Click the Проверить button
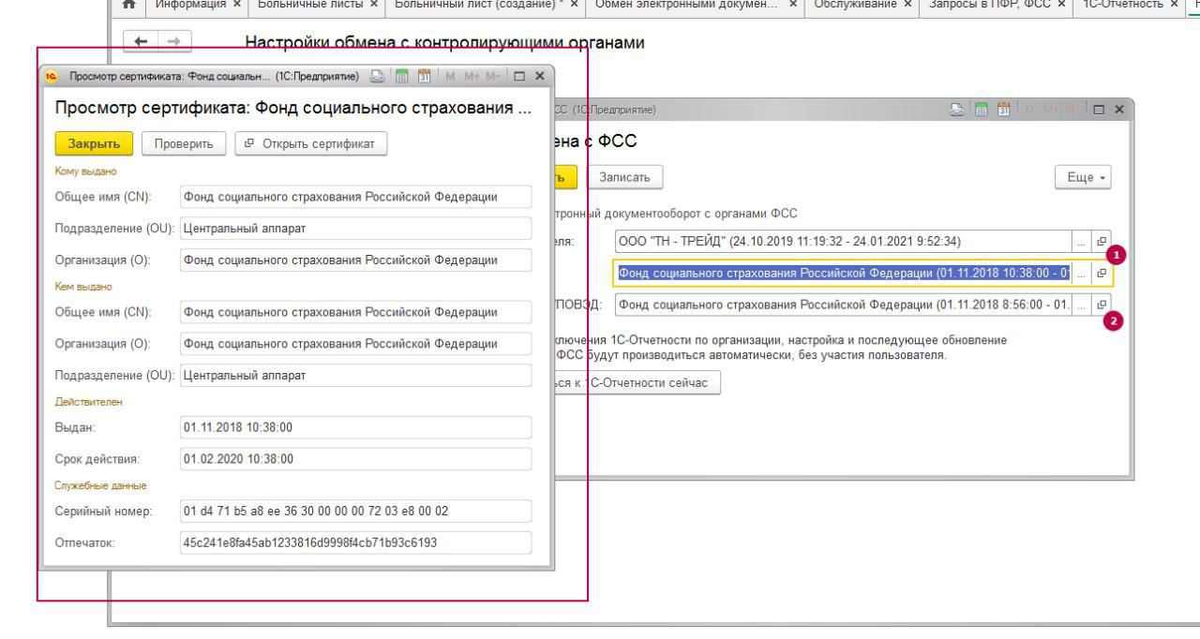This screenshot has height=639, width=1200. [x=184, y=144]
